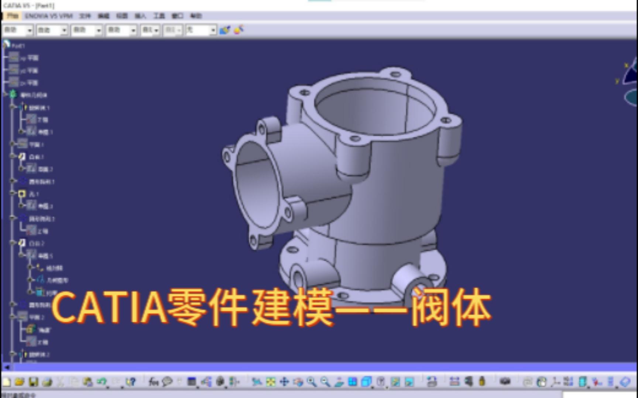
Task: Save the part with the floppy icon
Action: pyautogui.click(x=34, y=382)
